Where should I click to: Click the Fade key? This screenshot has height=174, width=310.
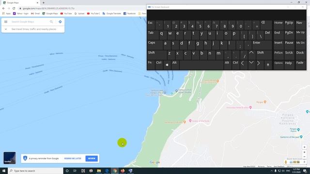[x=300, y=65]
